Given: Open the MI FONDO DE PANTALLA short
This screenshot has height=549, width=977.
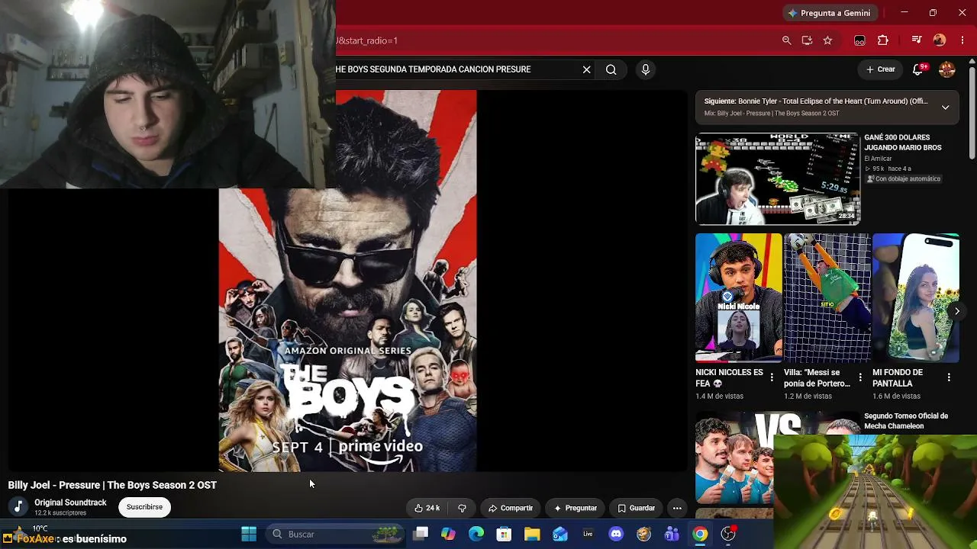Looking at the screenshot, I should (915, 298).
